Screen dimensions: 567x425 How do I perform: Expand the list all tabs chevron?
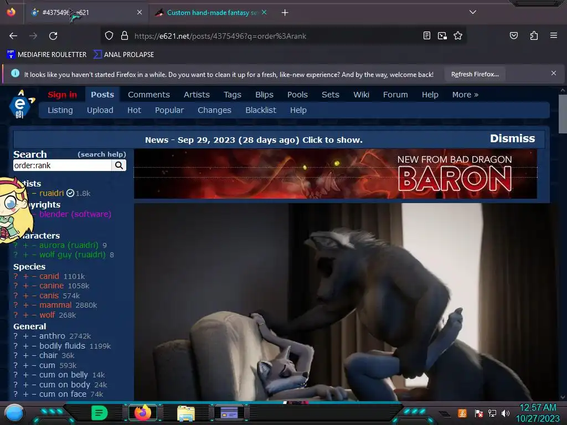473,12
